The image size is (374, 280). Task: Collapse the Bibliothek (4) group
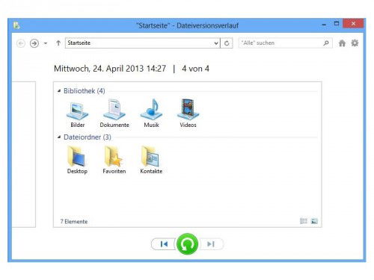tap(59, 91)
